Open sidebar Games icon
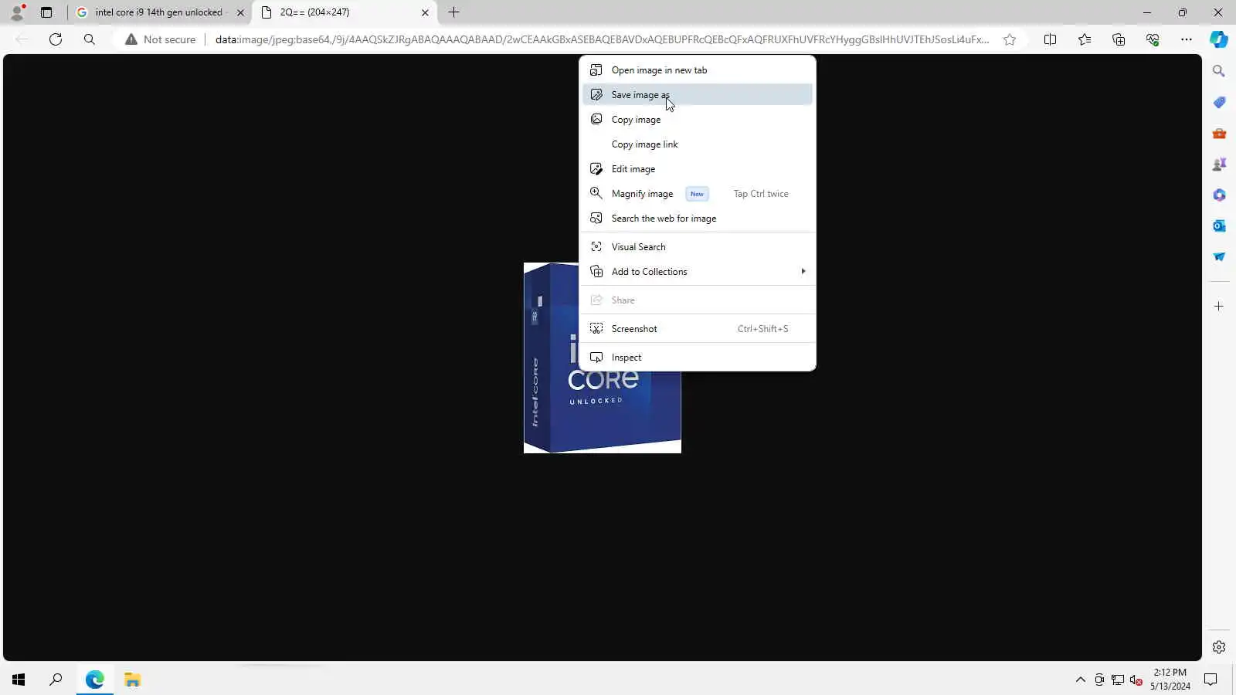This screenshot has width=1236, height=695. click(1219, 164)
